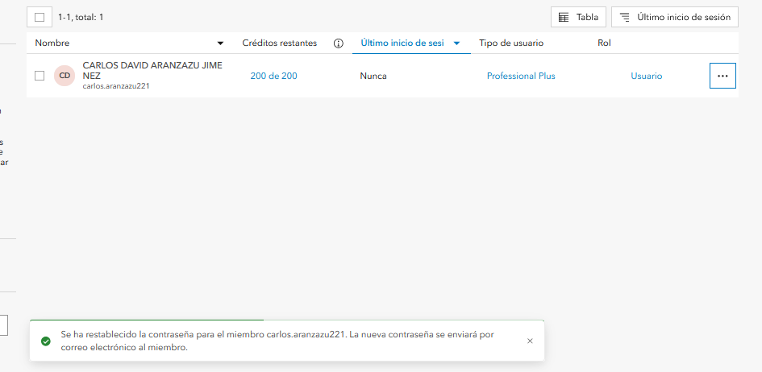Screen dimensions: 762x372
Task: Select the Créditos restantes column header
Action: tap(280, 43)
